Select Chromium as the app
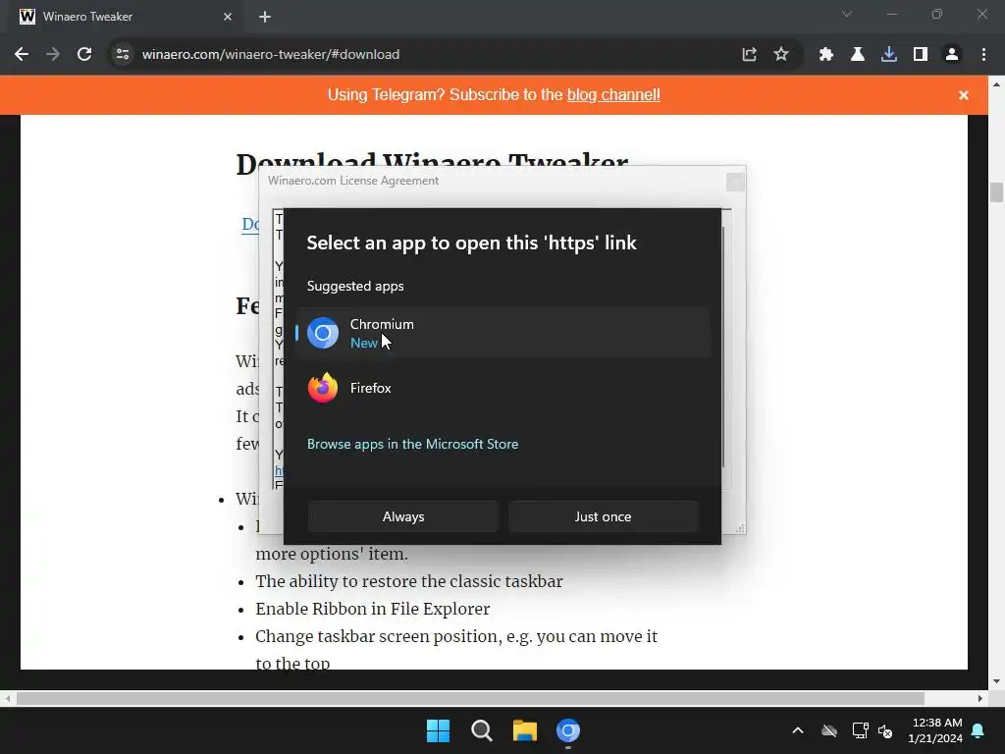This screenshot has width=1005, height=754. click(x=503, y=333)
